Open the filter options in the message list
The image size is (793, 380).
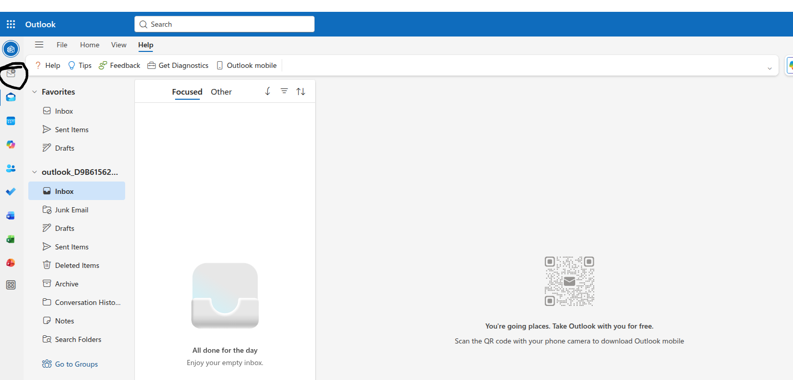(x=284, y=91)
